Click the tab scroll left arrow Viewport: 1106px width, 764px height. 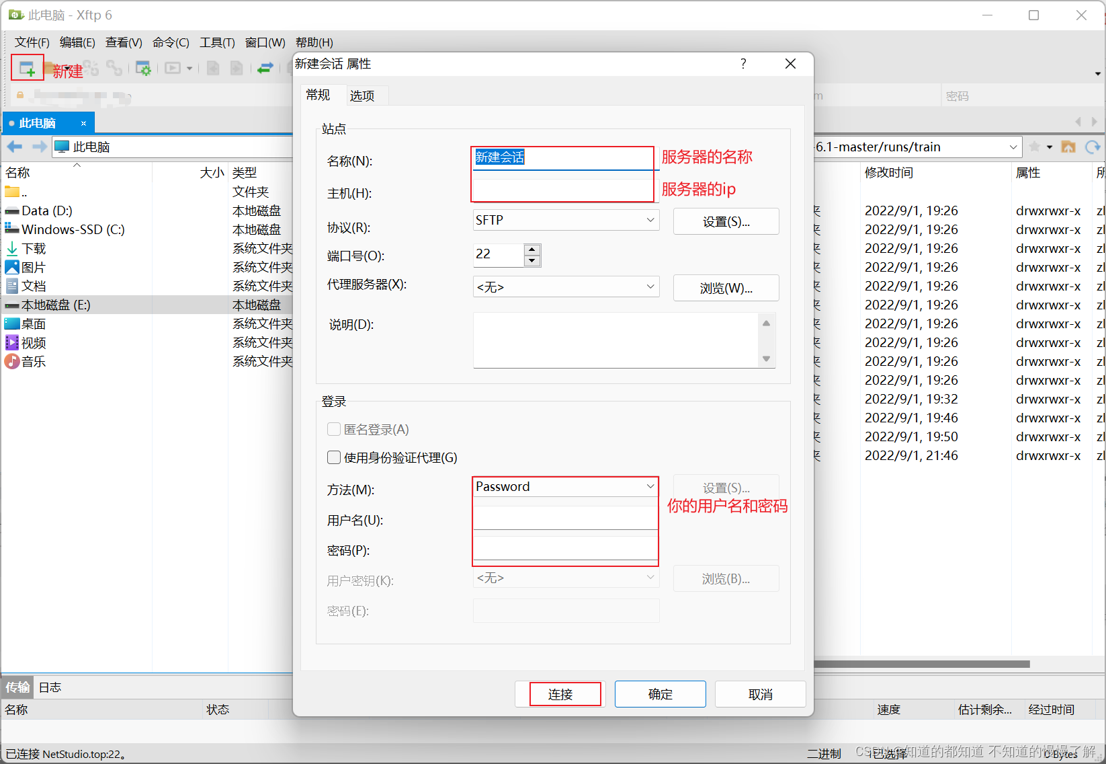point(1078,122)
